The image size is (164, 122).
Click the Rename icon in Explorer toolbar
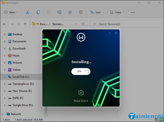[59, 12]
